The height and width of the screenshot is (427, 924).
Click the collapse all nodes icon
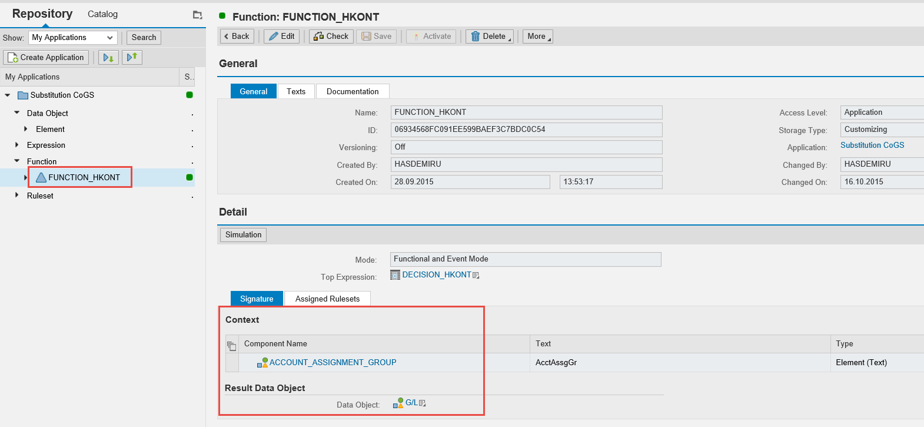[x=132, y=57]
